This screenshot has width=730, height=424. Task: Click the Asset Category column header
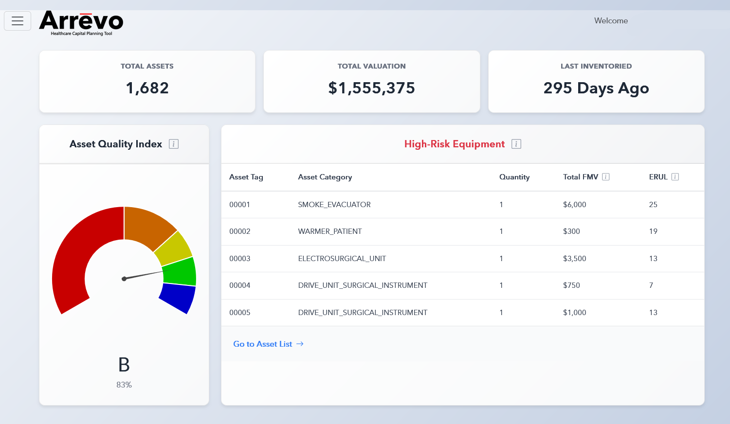(x=325, y=177)
